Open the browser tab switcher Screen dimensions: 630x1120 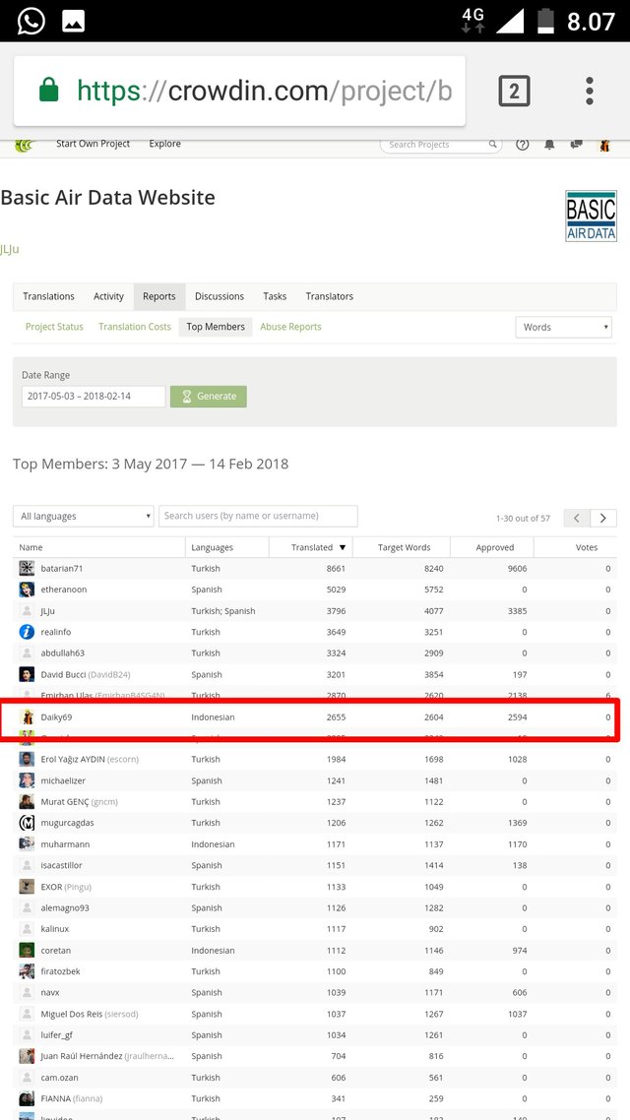coord(514,92)
